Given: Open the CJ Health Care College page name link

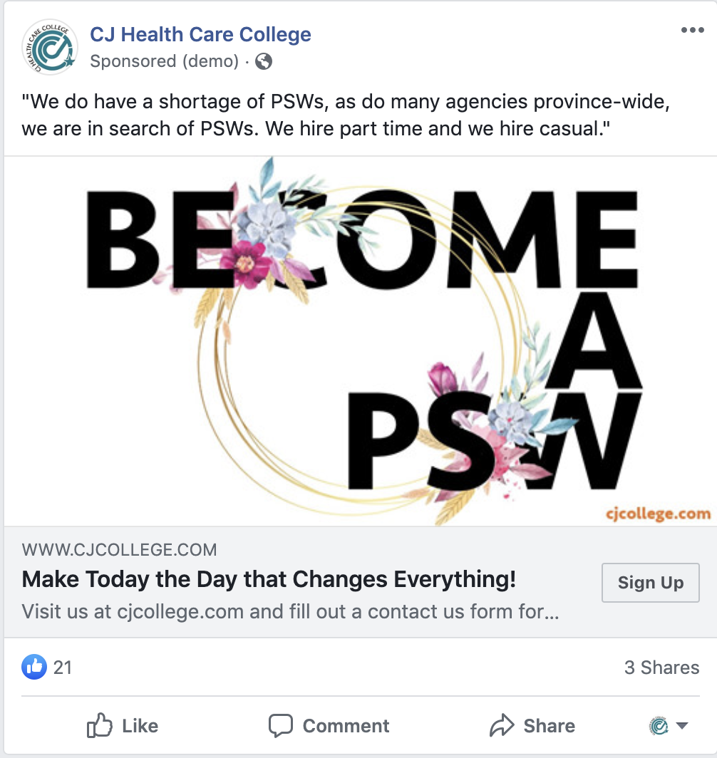Looking at the screenshot, I should click(201, 34).
